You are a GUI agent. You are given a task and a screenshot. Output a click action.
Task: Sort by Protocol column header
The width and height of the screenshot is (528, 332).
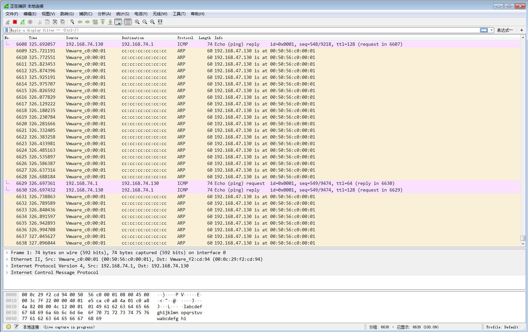pos(186,38)
